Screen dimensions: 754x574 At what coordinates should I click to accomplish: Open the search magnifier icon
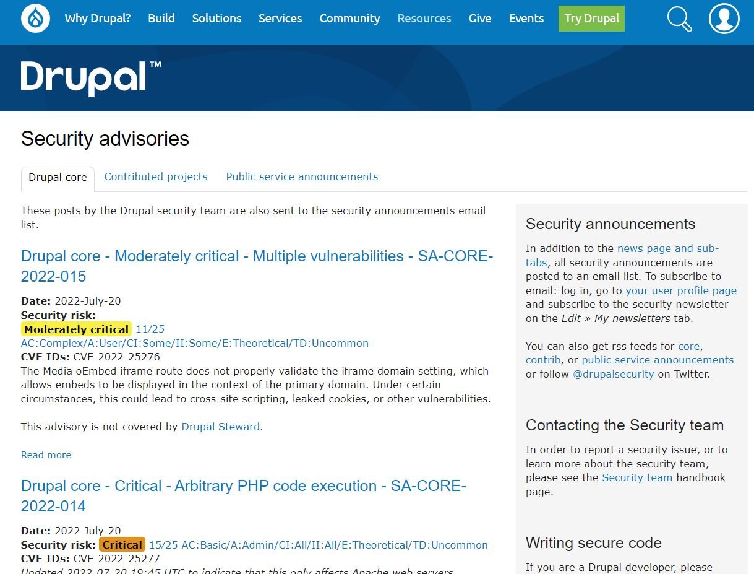[679, 19]
